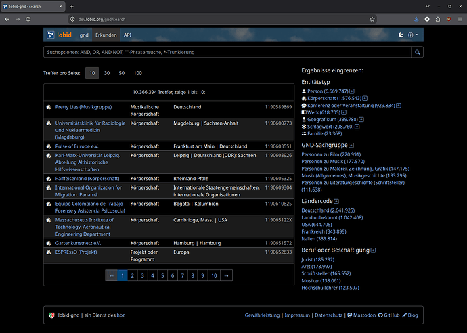Viewport: 467px width, 333px height.
Task: Expand GND-Sachgruppe facet list
Action: [351, 146]
